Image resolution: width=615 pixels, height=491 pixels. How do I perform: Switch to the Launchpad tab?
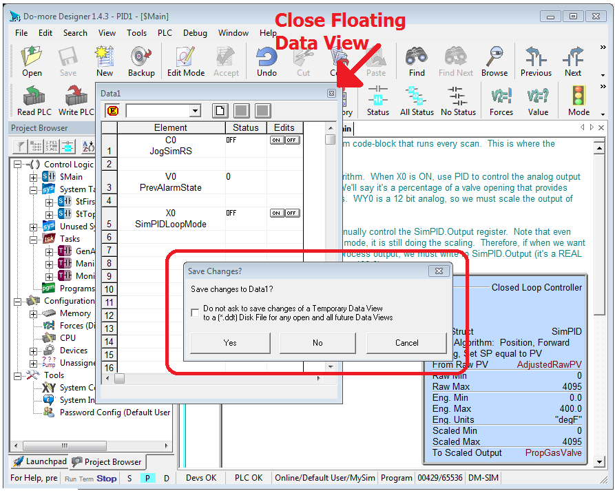point(40,461)
